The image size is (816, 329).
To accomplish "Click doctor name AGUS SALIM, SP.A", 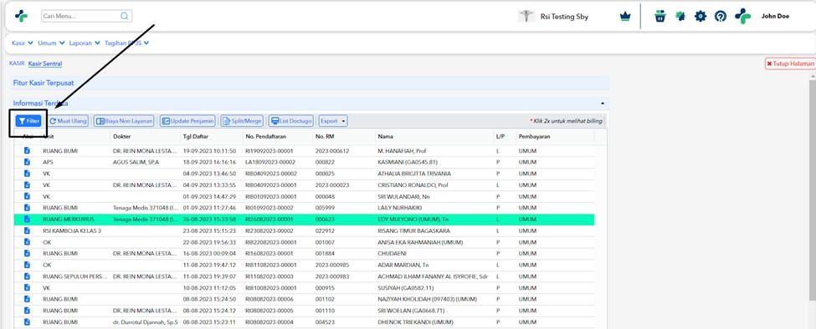I will click(136, 162).
